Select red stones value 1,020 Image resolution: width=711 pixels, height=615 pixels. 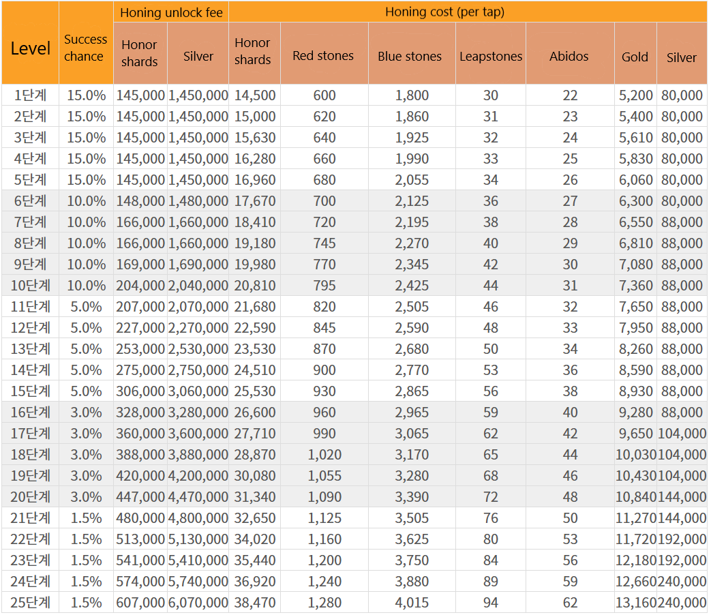(x=324, y=455)
